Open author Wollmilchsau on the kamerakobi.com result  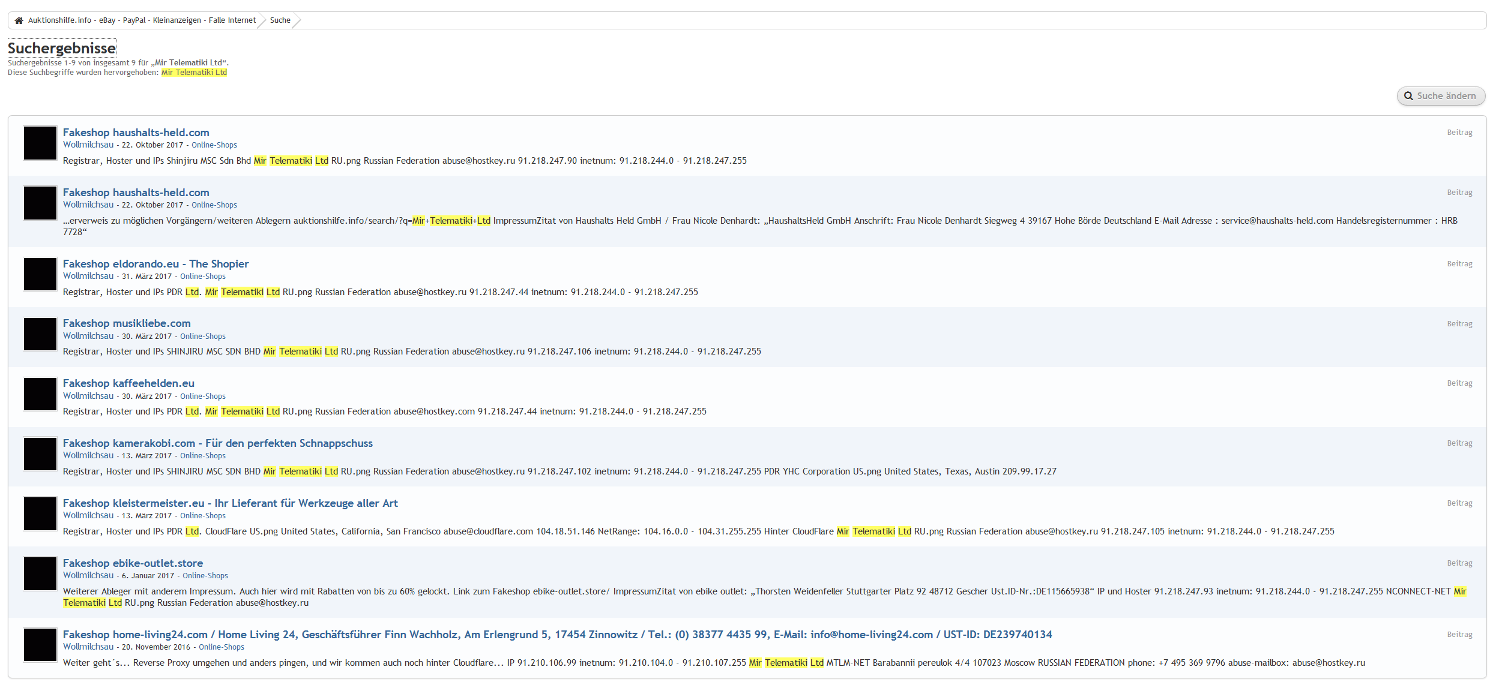pos(88,455)
